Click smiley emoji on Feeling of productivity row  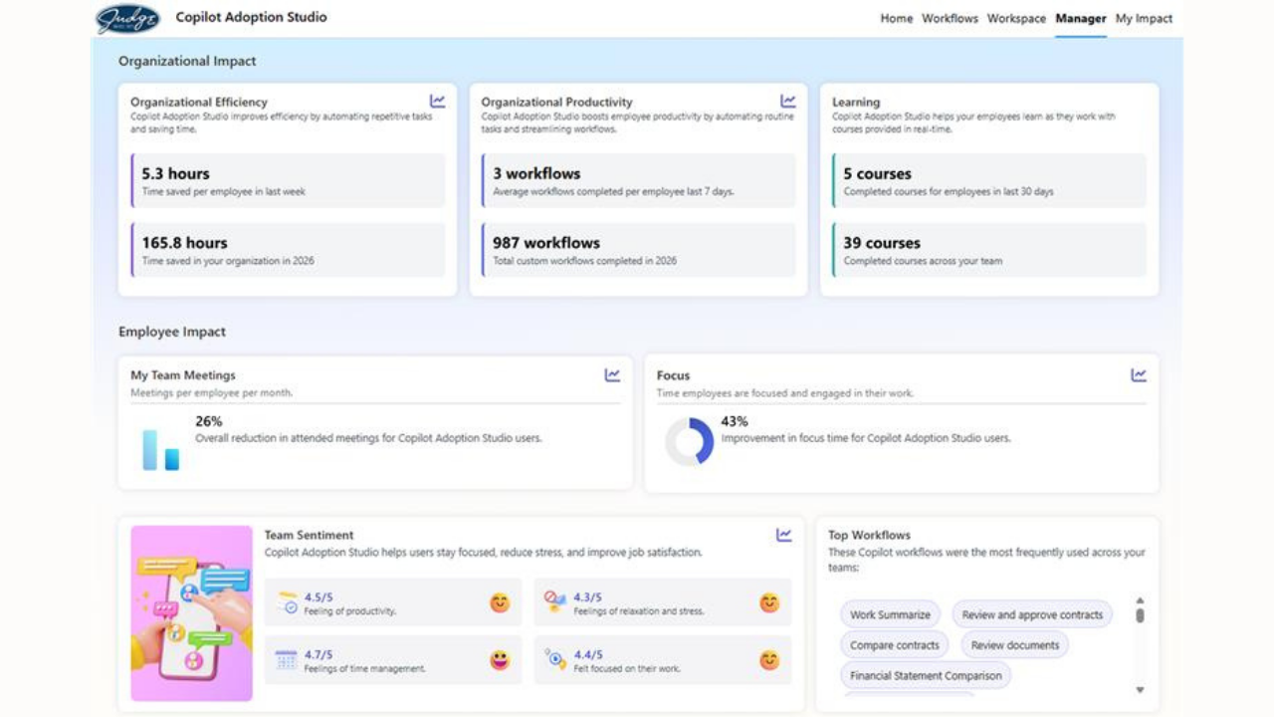coord(500,602)
